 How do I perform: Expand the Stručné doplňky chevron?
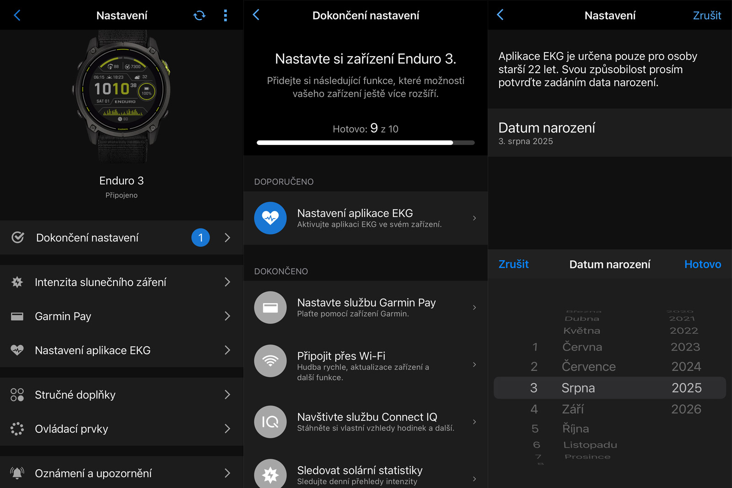click(x=227, y=395)
